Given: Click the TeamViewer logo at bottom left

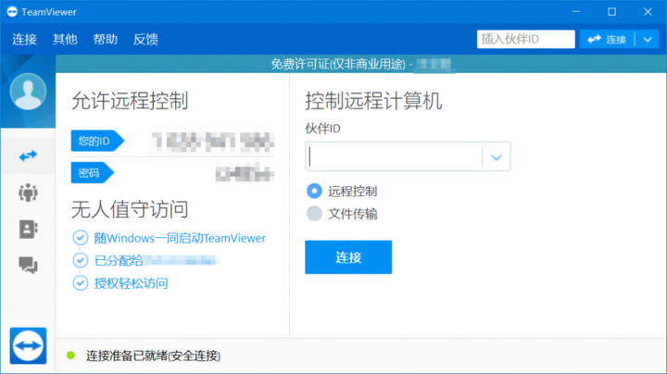Looking at the screenshot, I should [x=28, y=345].
